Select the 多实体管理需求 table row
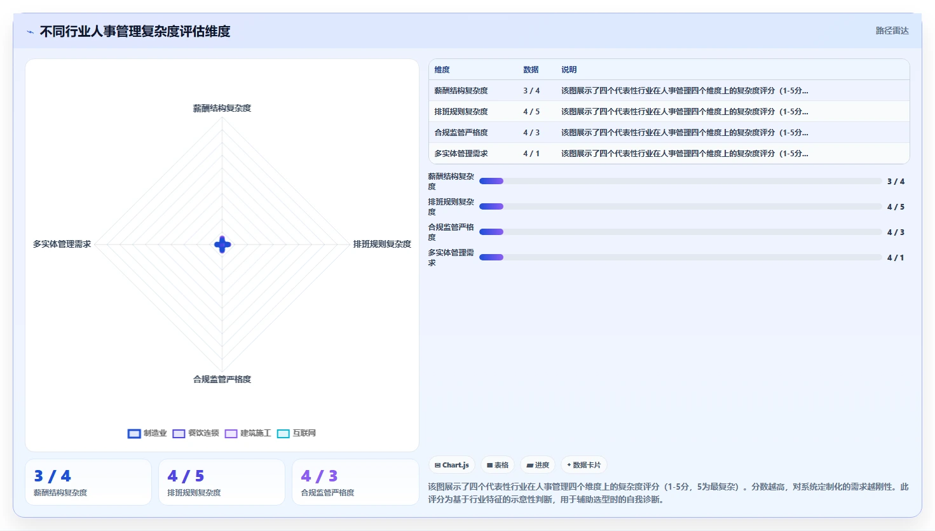This screenshot has height=531, width=935. [669, 154]
